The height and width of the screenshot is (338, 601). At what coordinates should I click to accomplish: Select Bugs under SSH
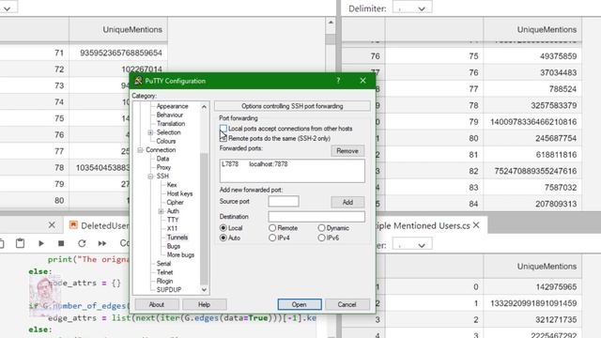(173, 246)
